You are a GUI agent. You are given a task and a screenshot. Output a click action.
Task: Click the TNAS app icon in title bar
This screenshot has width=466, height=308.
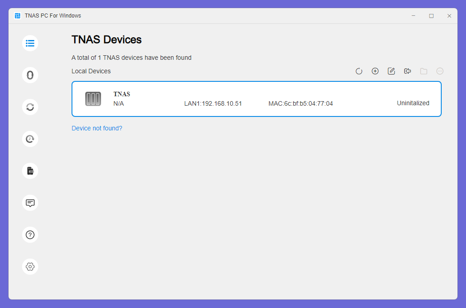pyautogui.click(x=18, y=16)
